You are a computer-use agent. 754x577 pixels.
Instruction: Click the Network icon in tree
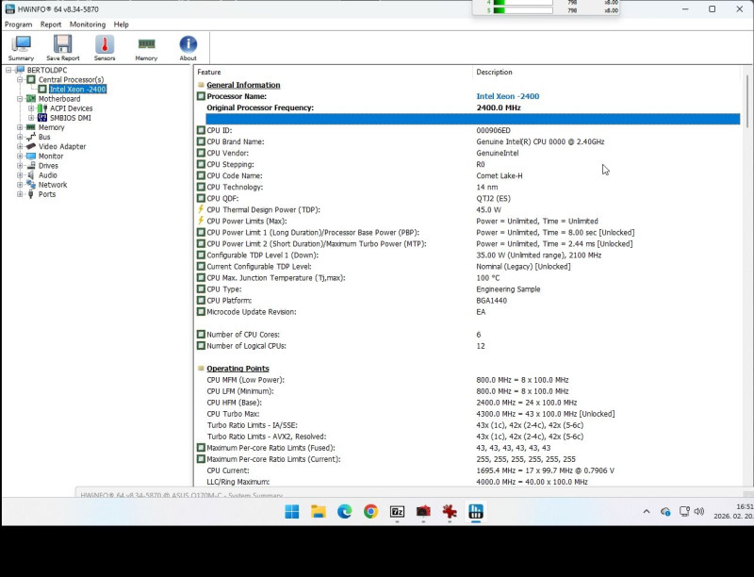click(31, 185)
